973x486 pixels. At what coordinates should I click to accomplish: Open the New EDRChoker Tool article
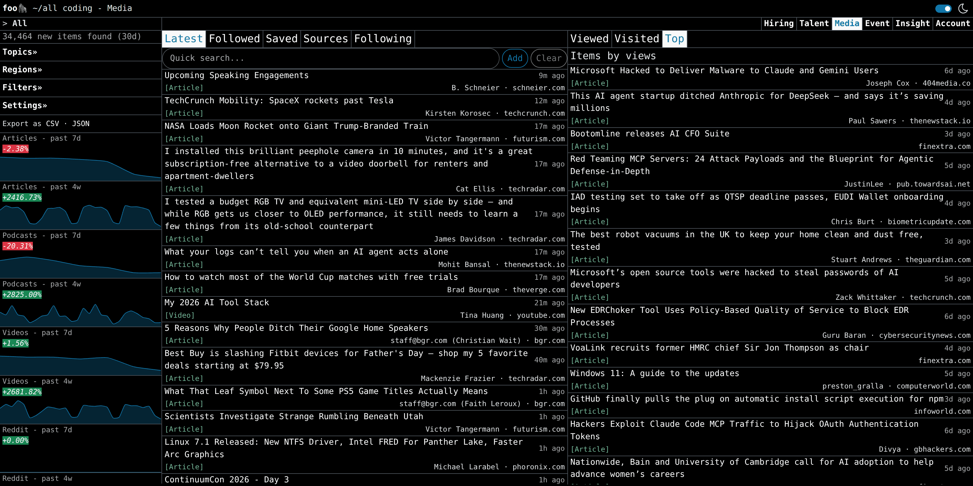coord(739,316)
